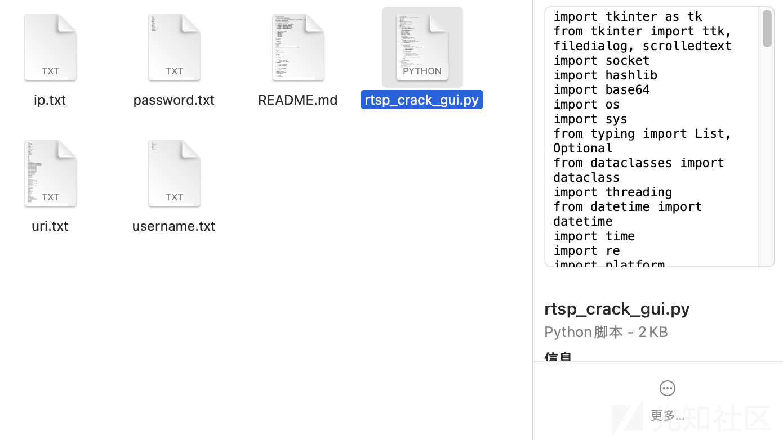Click the rtsp_crack_gui.py title in preview pane
The image size is (783, 440).
(617, 308)
